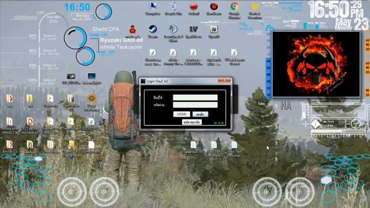Open the yellow icon beside Google Chrome
The width and height of the screenshot is (370, 208).
255,10
